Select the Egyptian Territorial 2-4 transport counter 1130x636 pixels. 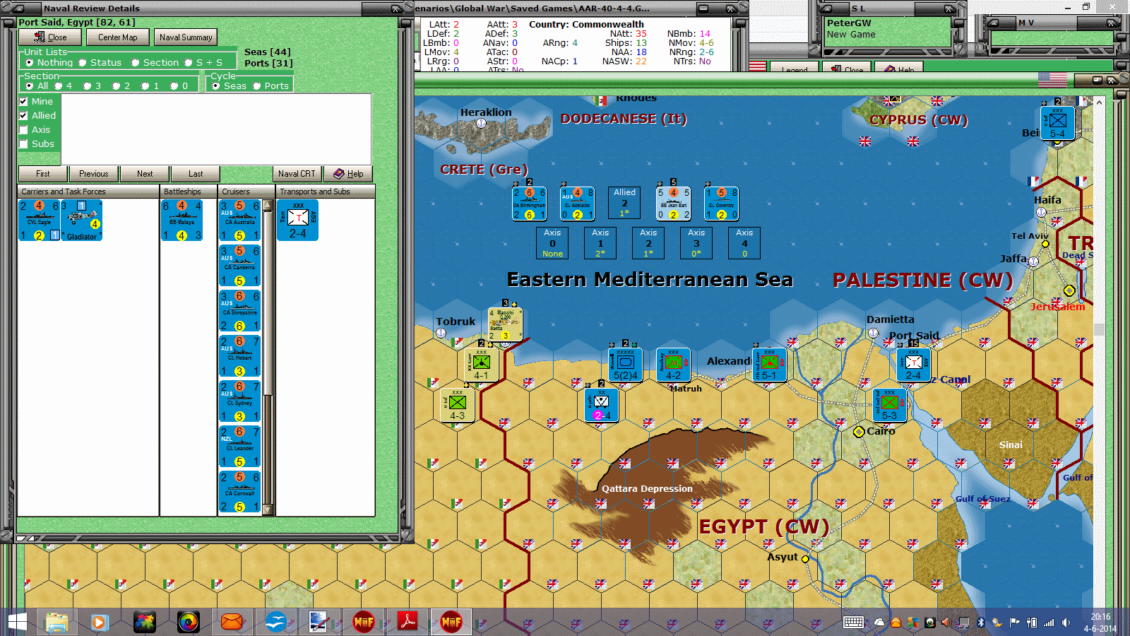[x=298, y=220]
